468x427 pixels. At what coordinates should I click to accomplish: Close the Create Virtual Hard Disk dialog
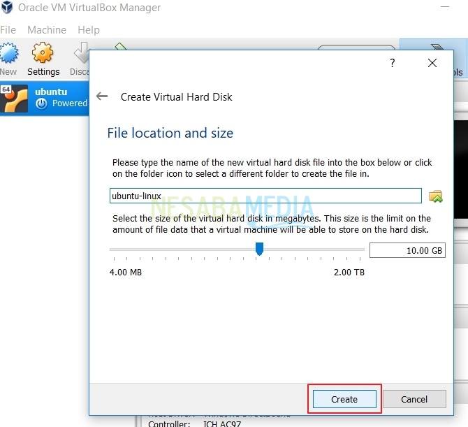coord(432,63)
